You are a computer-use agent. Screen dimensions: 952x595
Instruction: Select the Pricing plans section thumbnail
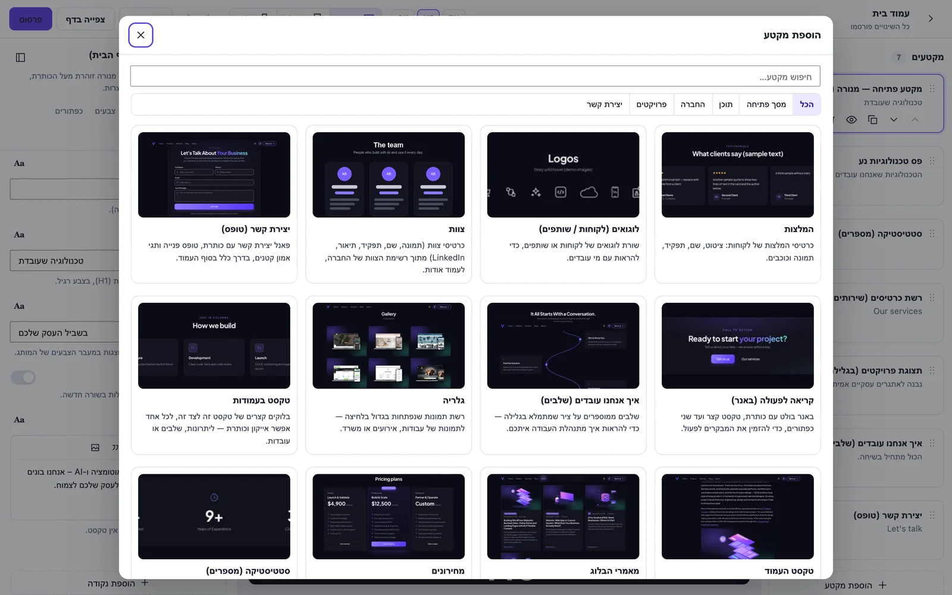(x=389, y=516)
